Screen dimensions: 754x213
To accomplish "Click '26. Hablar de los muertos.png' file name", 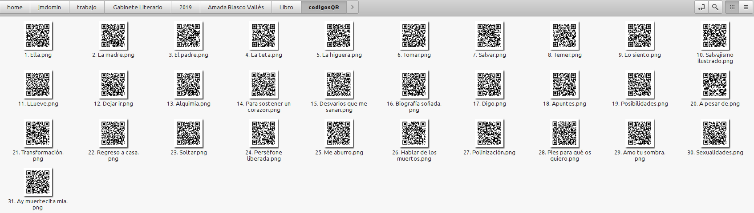I will 414,156.
